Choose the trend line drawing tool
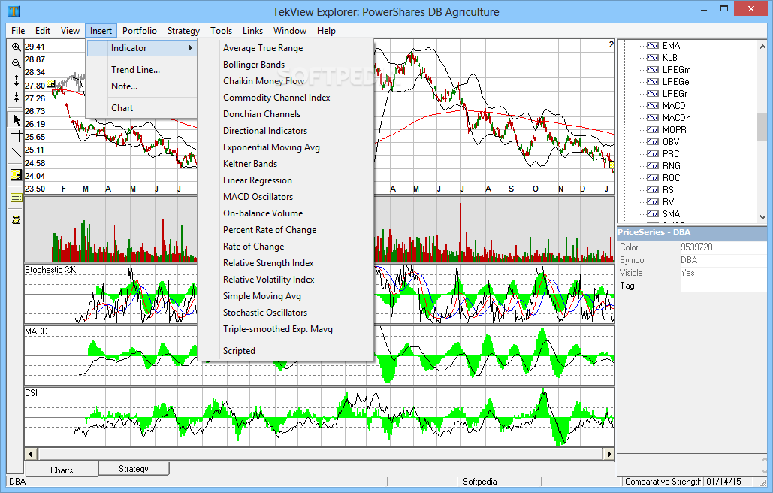This screenshot has height=493, width=773. (x=17, y=153)
